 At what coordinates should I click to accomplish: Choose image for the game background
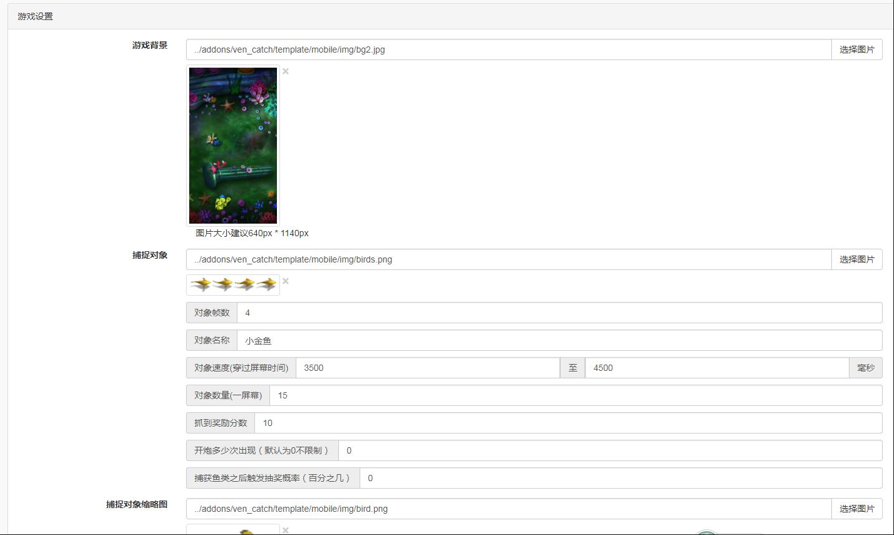(x=856, y=49)
